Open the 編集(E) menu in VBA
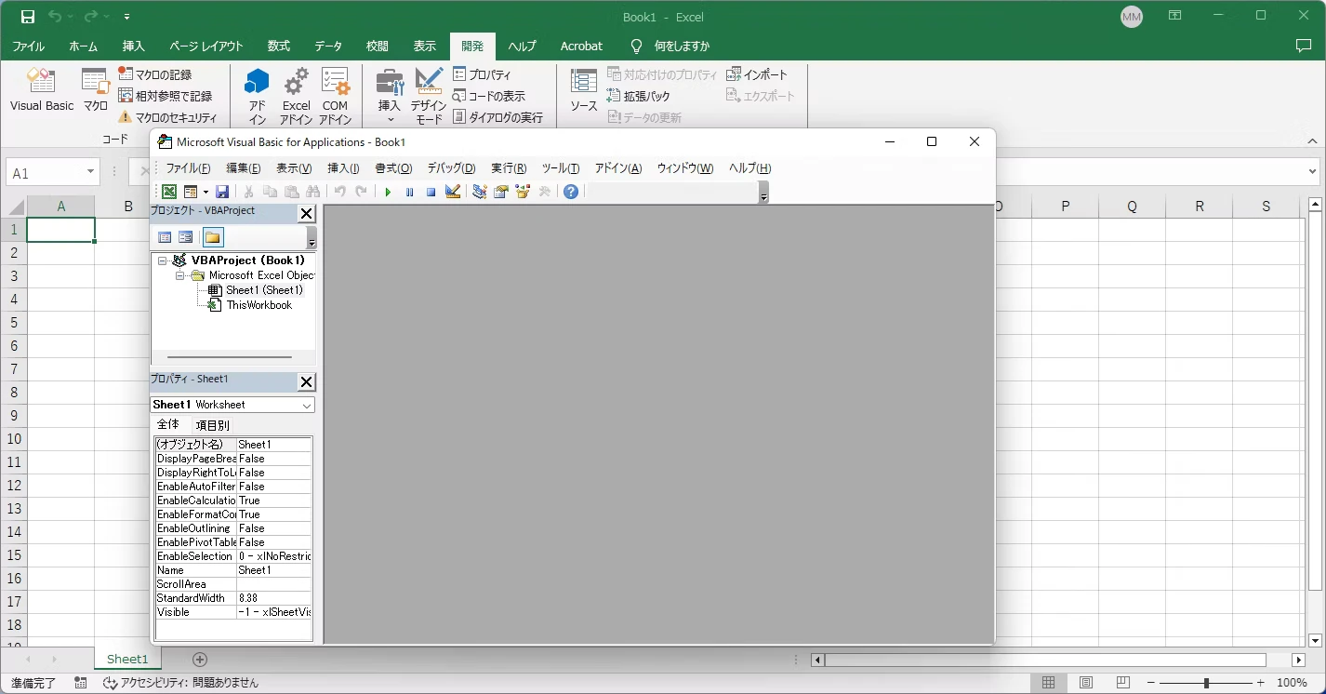 [x=244, y=168]
